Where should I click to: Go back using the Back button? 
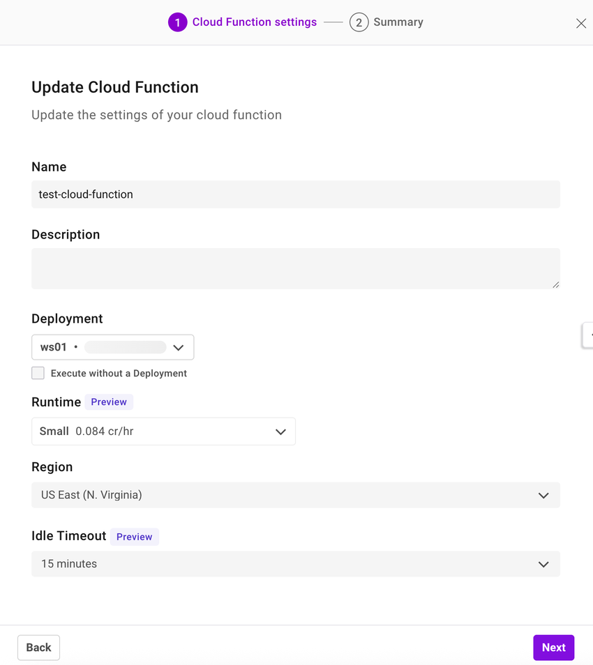[38, 647]
